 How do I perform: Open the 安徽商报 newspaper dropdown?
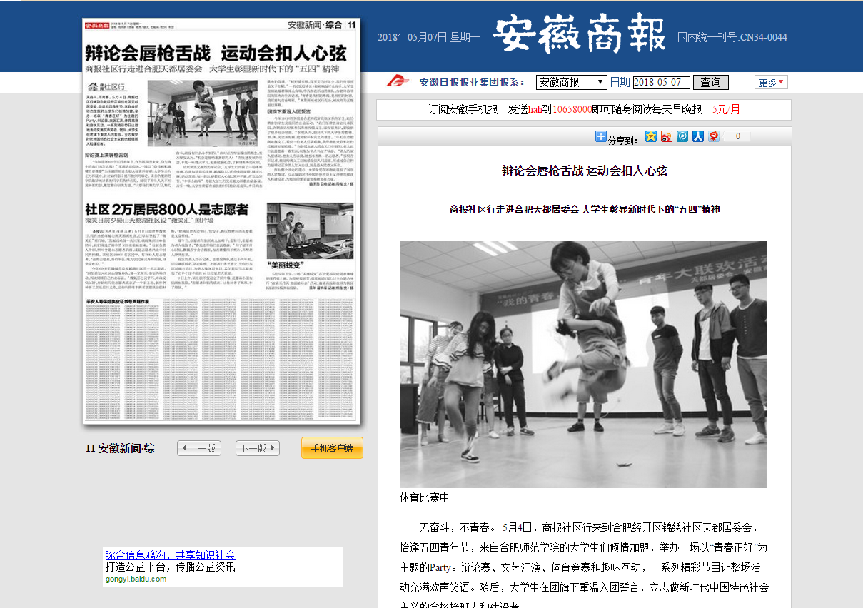coord(571,82)
